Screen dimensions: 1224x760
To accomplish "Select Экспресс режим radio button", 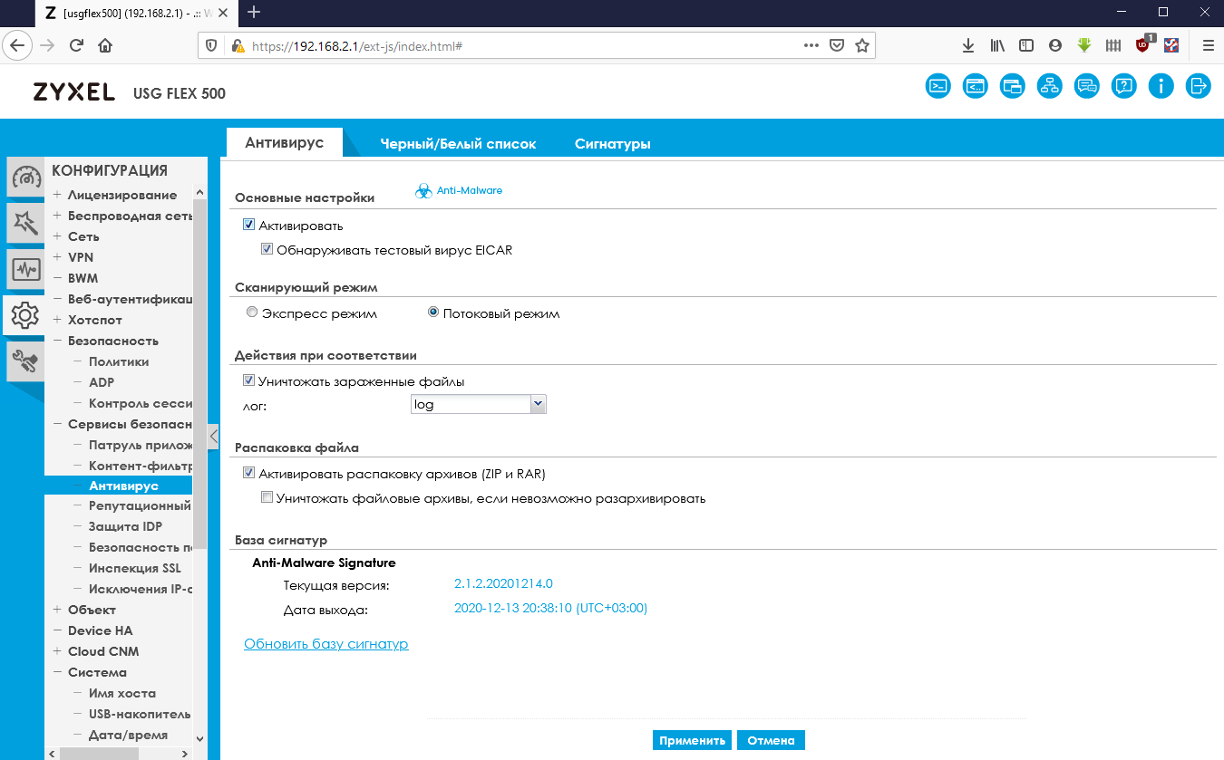I will tap(252, 313).
